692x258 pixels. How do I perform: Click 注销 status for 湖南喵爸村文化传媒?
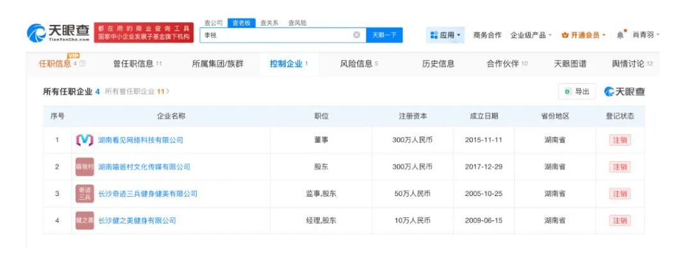[620, 167]
